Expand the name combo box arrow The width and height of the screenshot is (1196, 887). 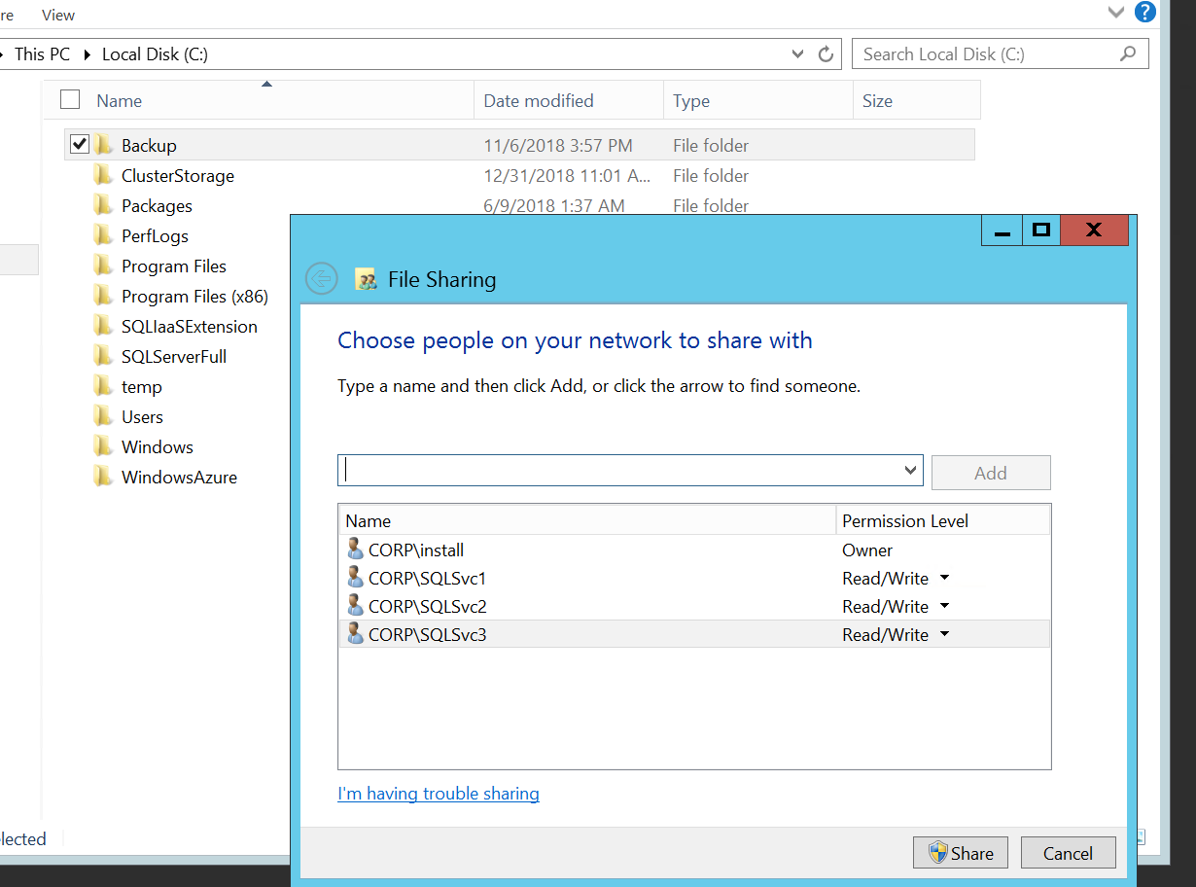(x=910, y=471)
